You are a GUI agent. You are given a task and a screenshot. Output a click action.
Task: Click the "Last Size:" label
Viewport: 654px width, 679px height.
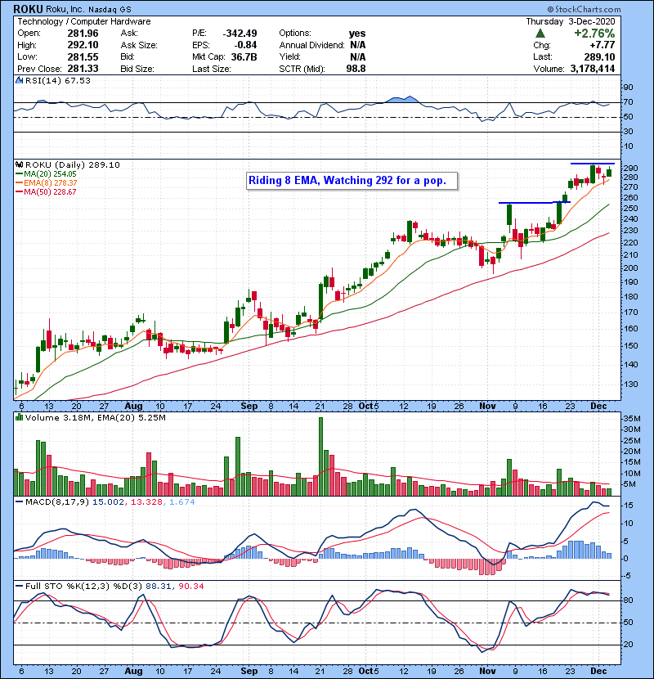(x=211, y=69)
